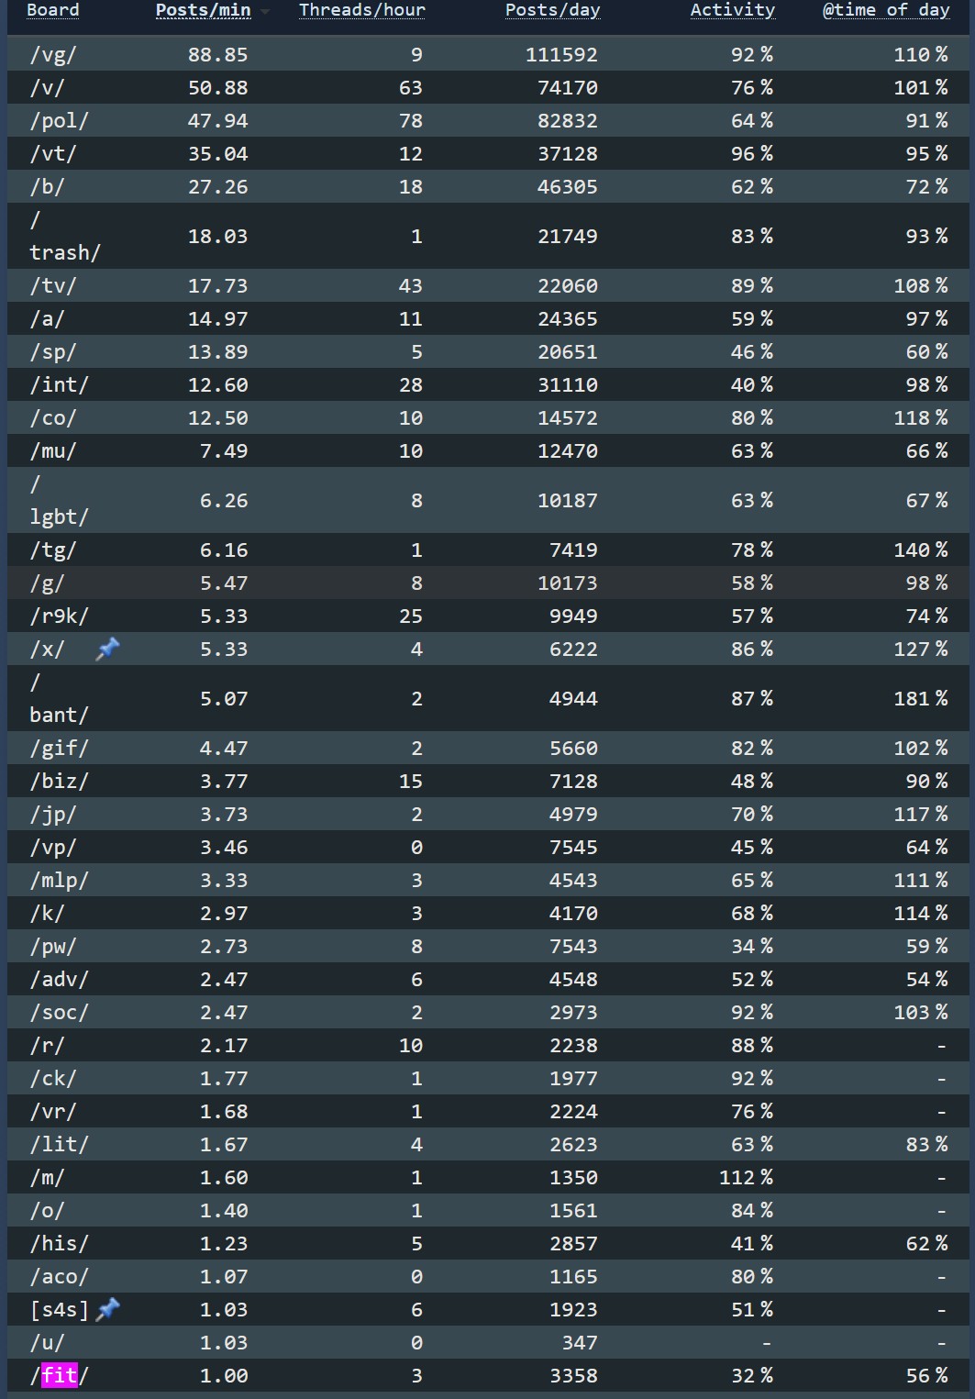
Task: Click the pin icon next to [s4s]
Action: [x=107, y=1310]
